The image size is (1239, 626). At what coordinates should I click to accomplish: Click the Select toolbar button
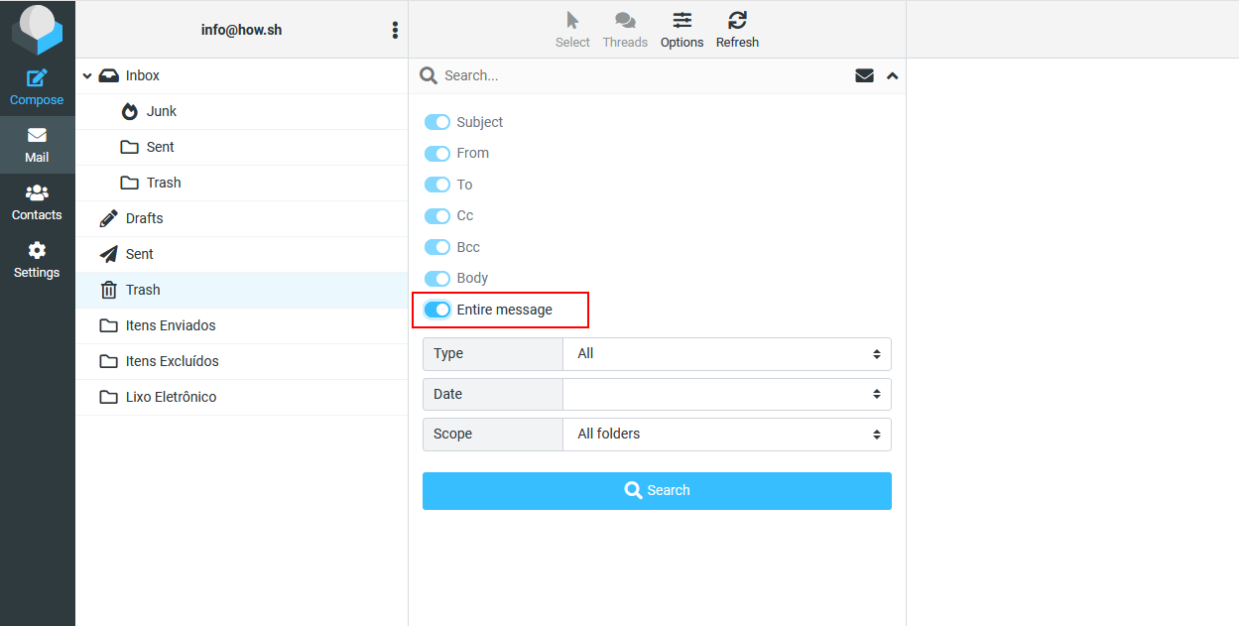(572, 30)
